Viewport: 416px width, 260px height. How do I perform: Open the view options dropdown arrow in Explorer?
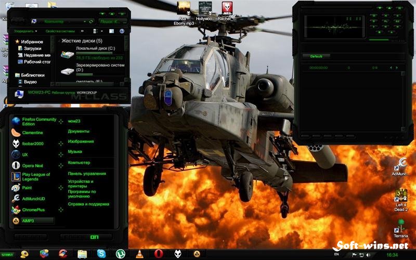102,31
